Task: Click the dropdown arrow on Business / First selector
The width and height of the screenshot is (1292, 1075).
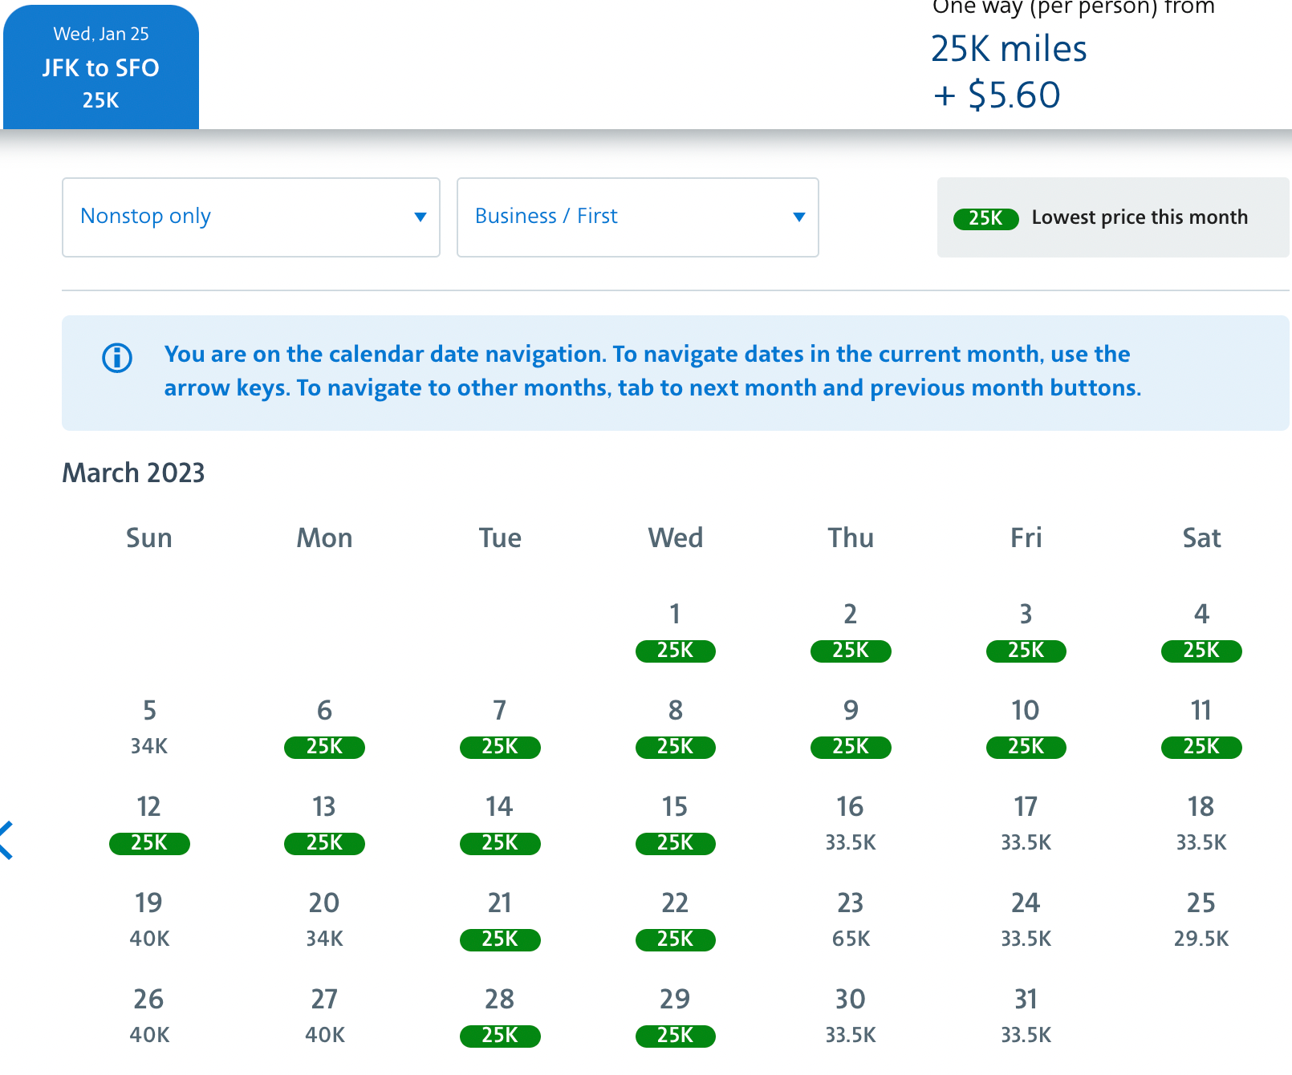Action: [798, 217]
